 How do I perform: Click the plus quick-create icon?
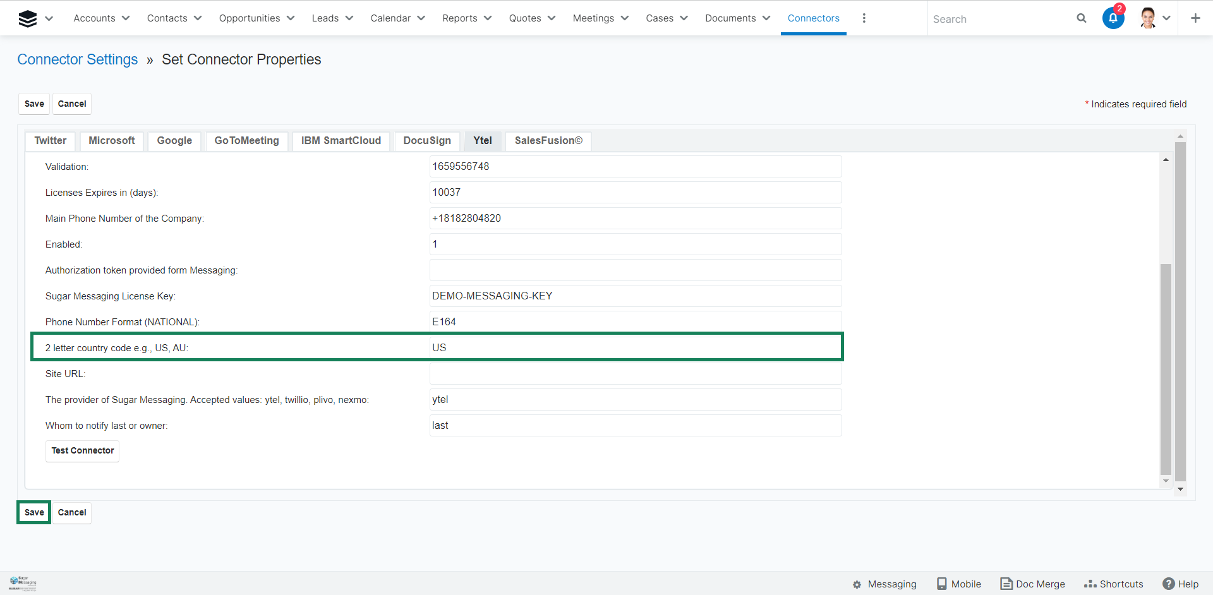point(1195,18)
